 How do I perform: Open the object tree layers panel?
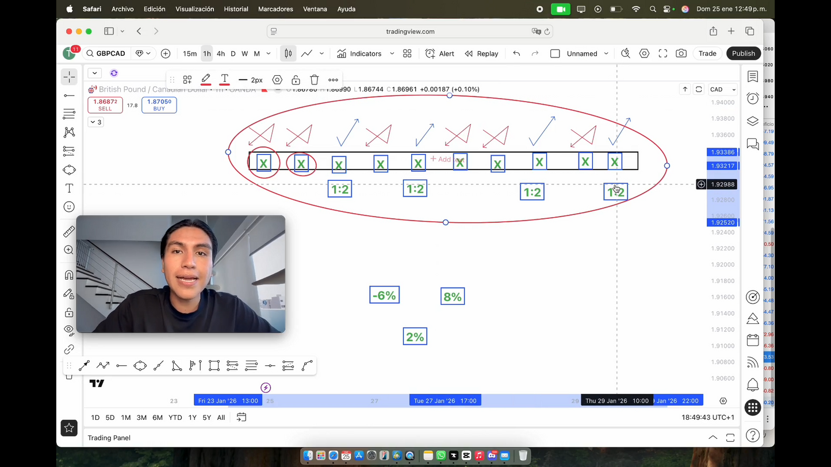click(x=752, y=121)
